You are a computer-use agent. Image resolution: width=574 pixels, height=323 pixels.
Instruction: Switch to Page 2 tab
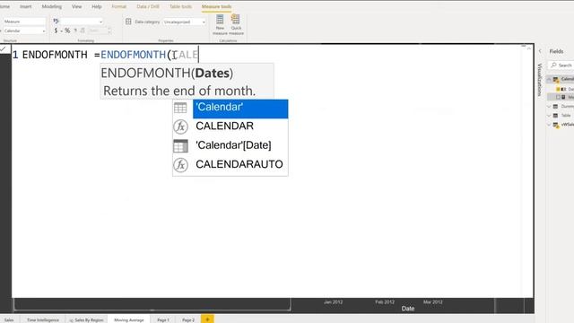tap(188, 319)
